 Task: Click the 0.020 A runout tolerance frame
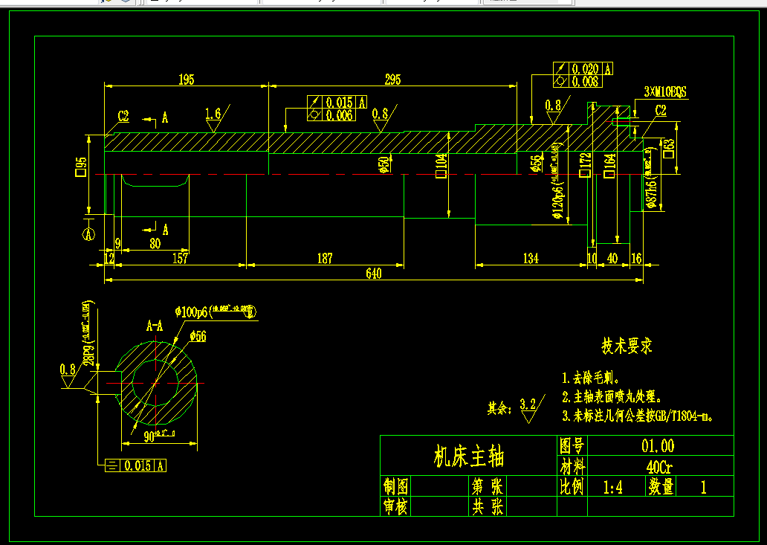click(x=583, y=68)
